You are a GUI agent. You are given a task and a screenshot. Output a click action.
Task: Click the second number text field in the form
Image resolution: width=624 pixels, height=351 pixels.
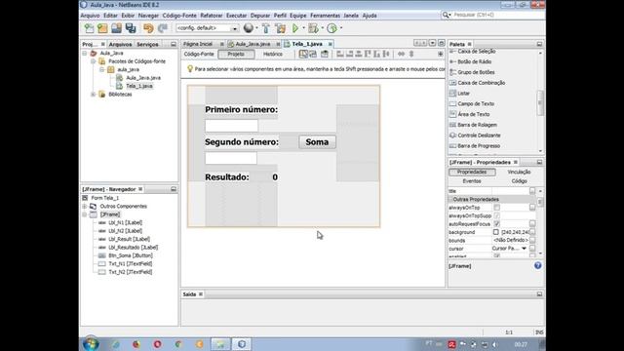pos(231,158)
